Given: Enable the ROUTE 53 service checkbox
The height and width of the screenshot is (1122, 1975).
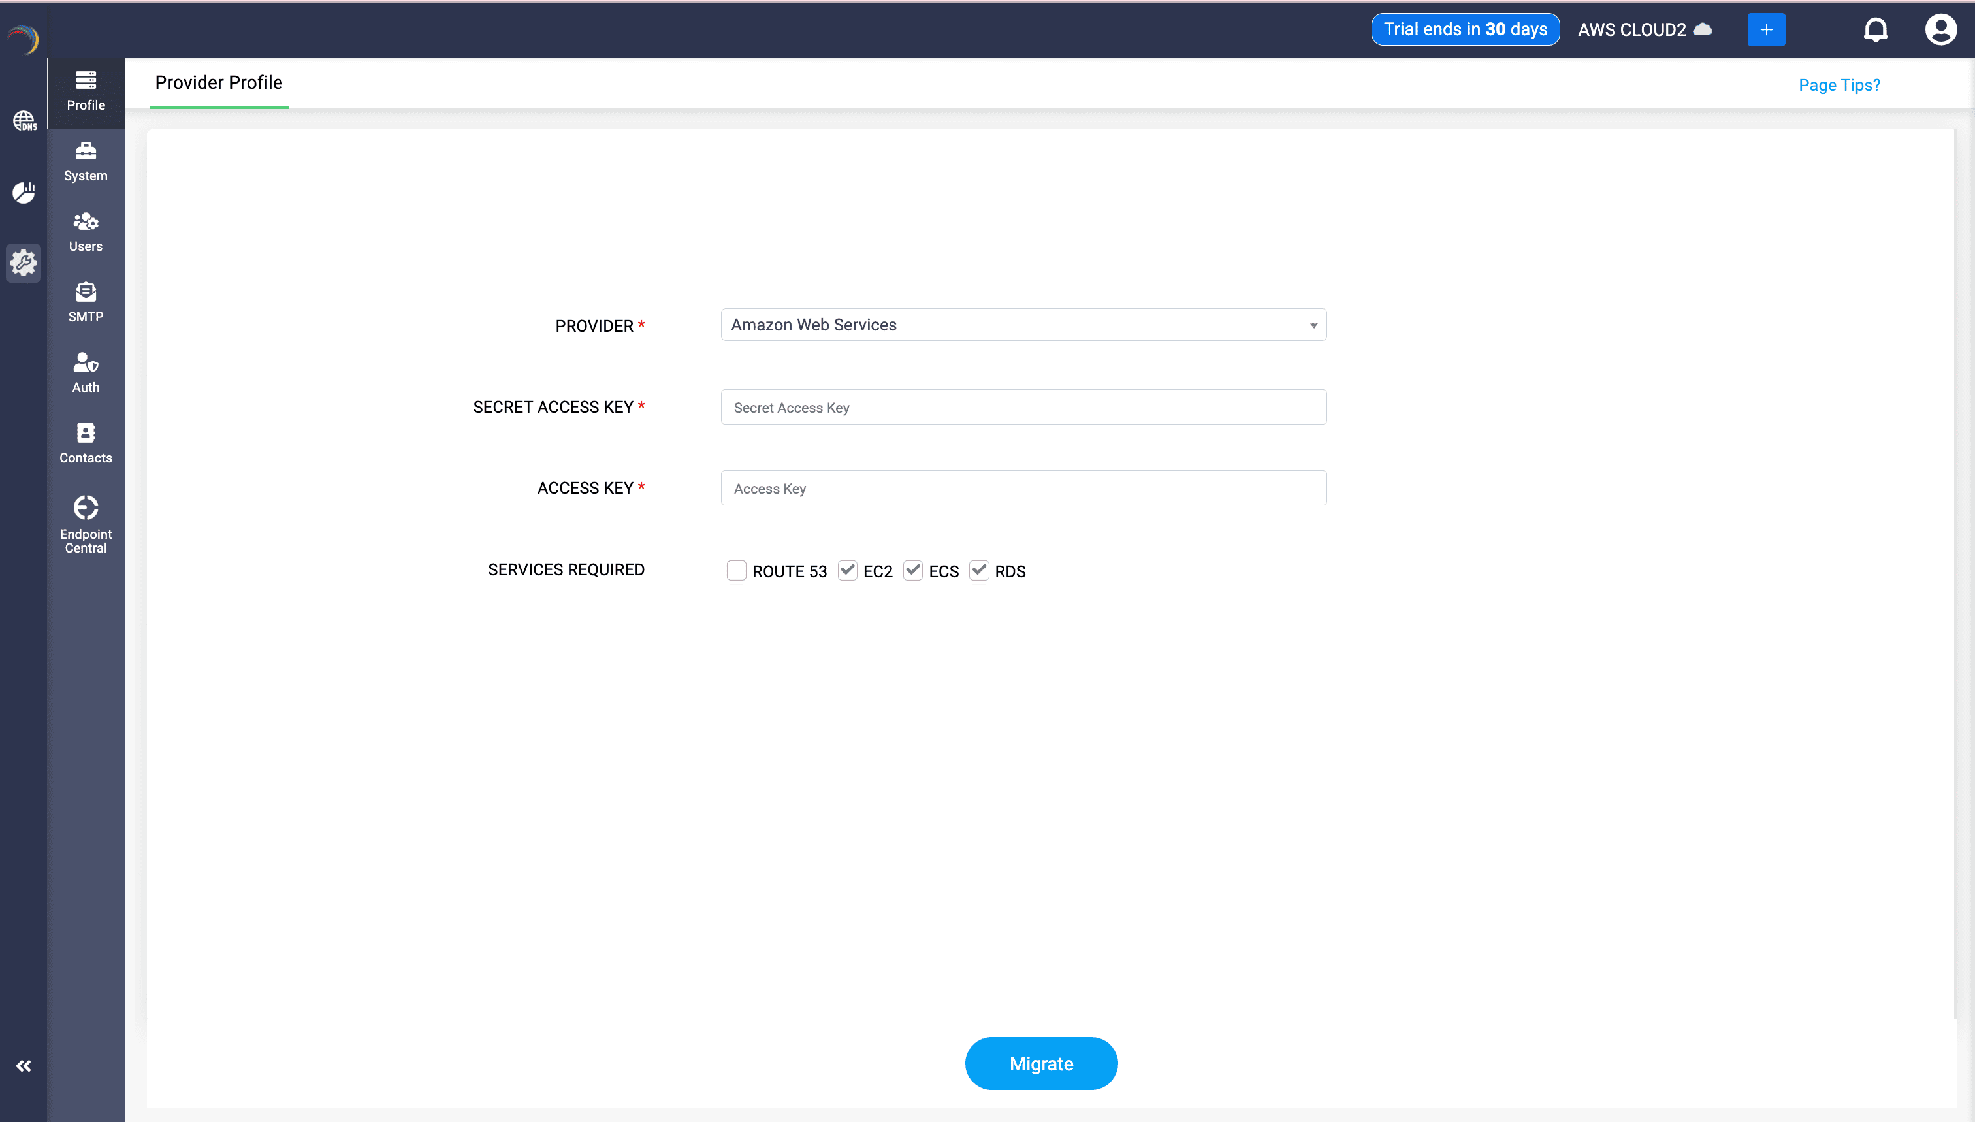Looking at the screenshot, I should pos(737,570).
